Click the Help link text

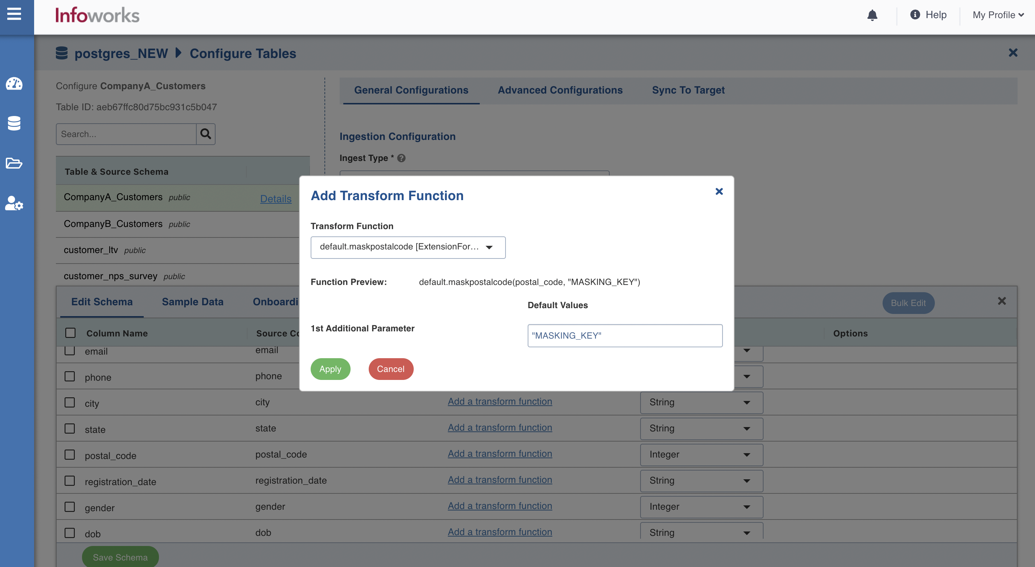936,15
